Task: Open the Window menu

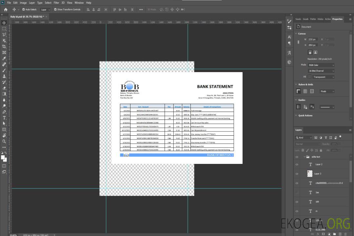Action: pos(79,3)
